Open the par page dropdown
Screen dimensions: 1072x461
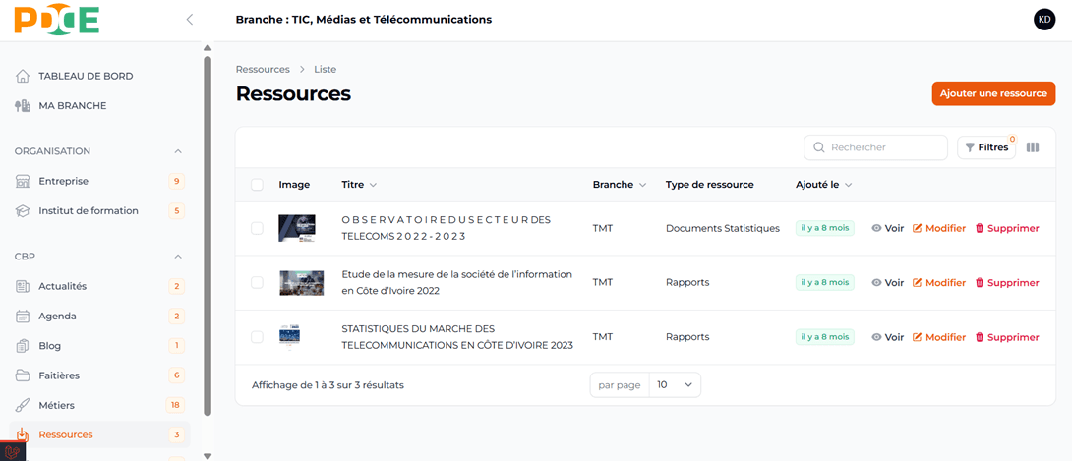[x=675, y=384]
